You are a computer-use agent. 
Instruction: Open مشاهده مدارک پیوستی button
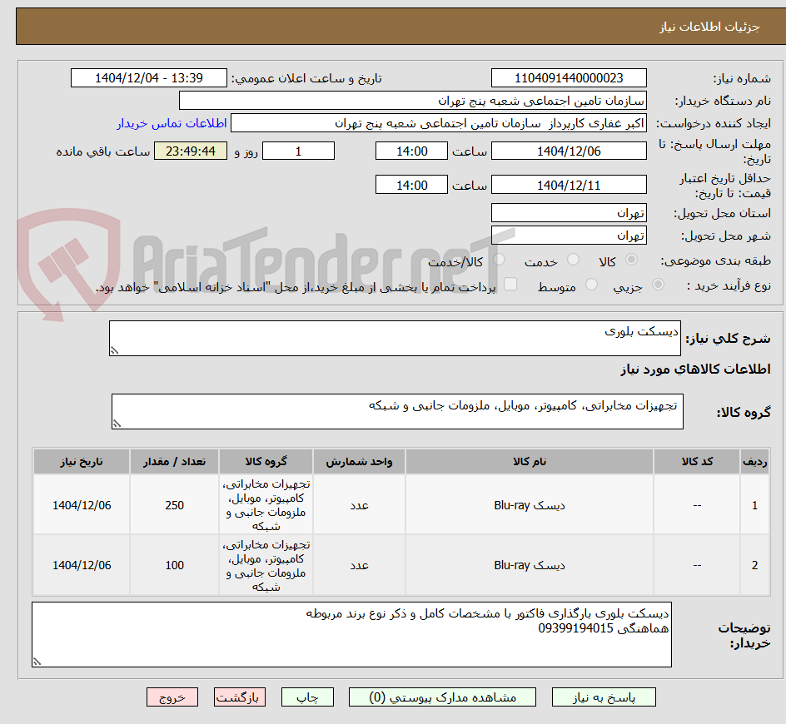[x=442, y=697]
